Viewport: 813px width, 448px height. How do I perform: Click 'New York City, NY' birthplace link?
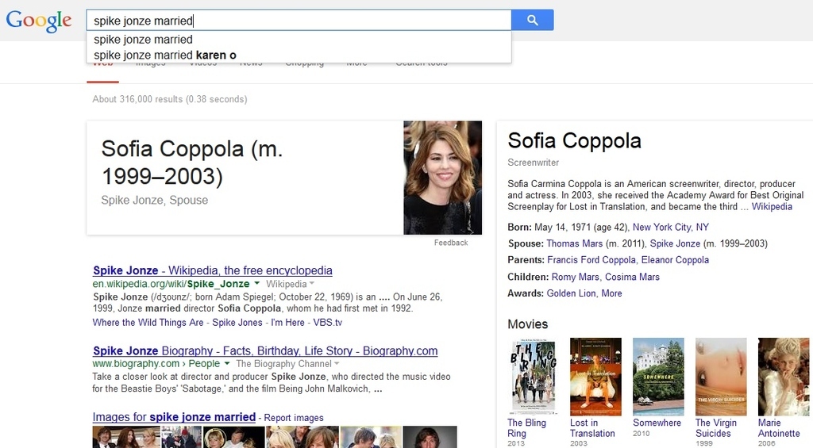(670, 227)
